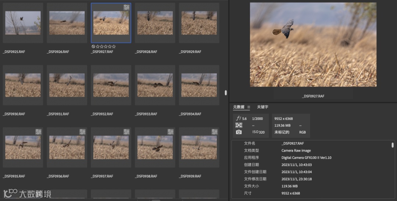
Task: Select the _DSF0929.RAF thumbnail
Action: (199, 23)
